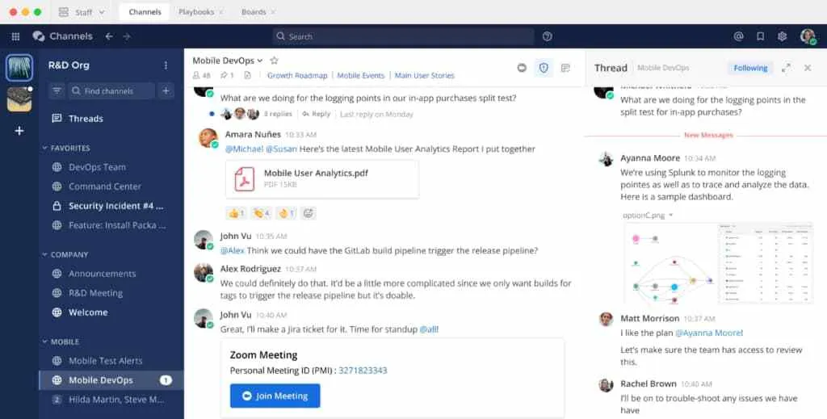
Task: Start a Zoom call from channel header
Action: pos(522,68)
